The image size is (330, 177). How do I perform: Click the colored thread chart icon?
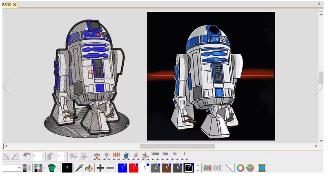tap(207, 168)
